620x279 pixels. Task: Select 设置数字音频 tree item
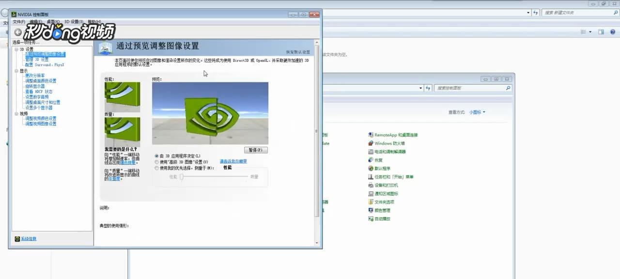tap(37, 97)
